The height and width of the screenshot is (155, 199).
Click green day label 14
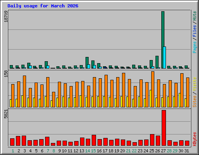click(x=87, y=151)
